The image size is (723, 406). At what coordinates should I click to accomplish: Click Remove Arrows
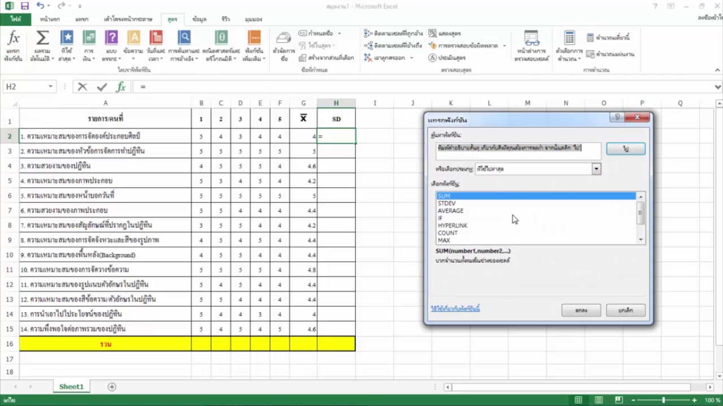pyautogui.click(x=385, y=58)
